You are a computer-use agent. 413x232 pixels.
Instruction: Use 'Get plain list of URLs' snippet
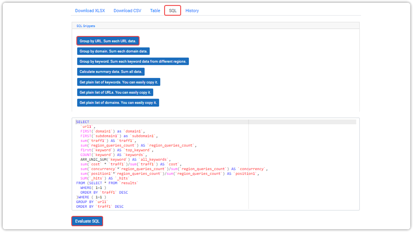115,92
